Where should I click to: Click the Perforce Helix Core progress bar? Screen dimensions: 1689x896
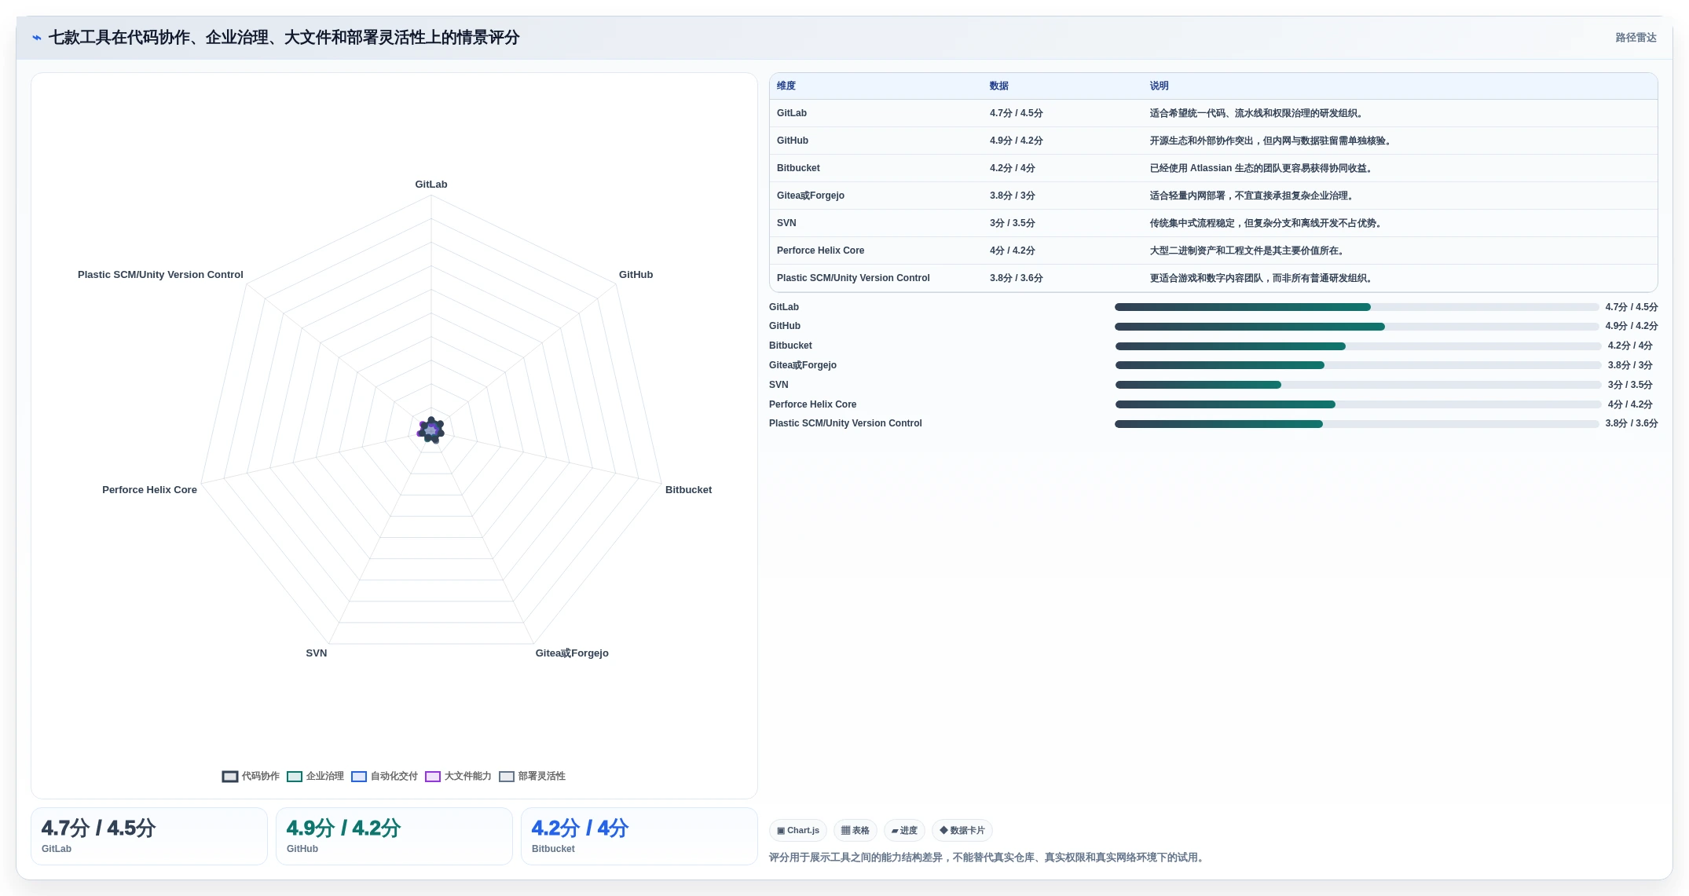coord(1358,404)
